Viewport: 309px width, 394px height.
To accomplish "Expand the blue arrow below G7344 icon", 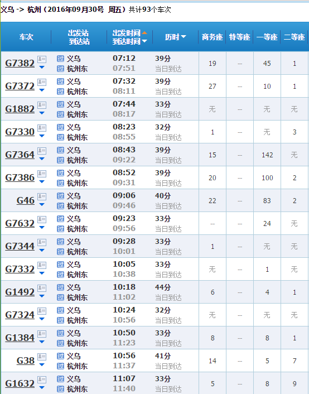I will click(42, 250).
